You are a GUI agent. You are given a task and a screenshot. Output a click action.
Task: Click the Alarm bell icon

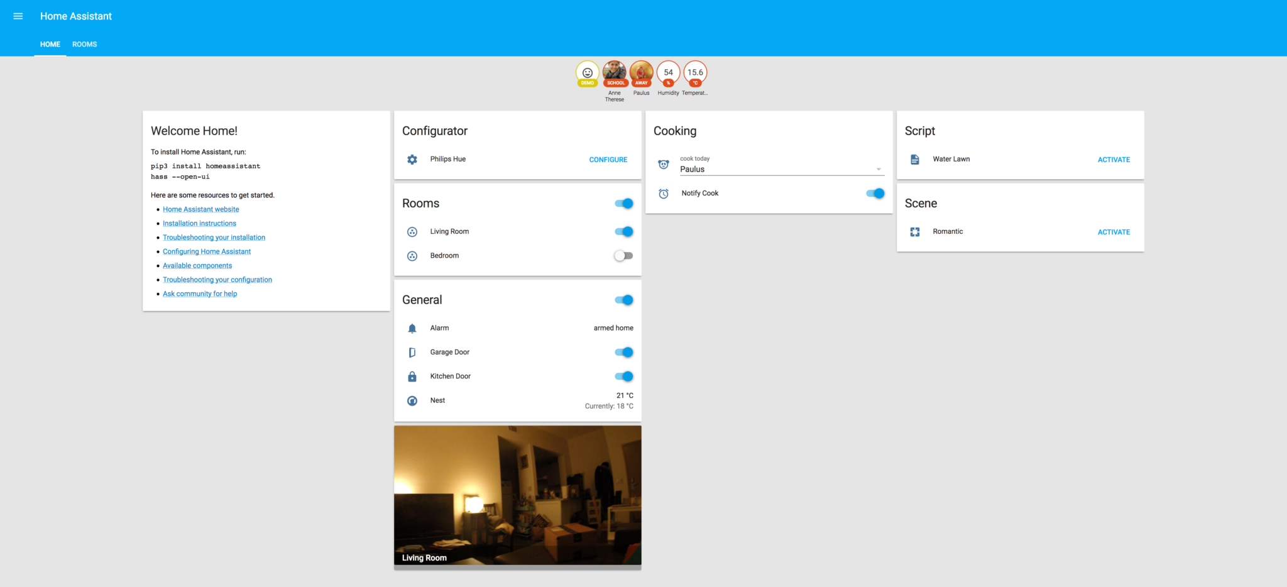tap(412, 327)
